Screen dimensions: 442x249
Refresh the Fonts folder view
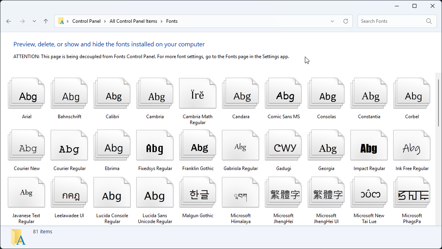point(346,21)
